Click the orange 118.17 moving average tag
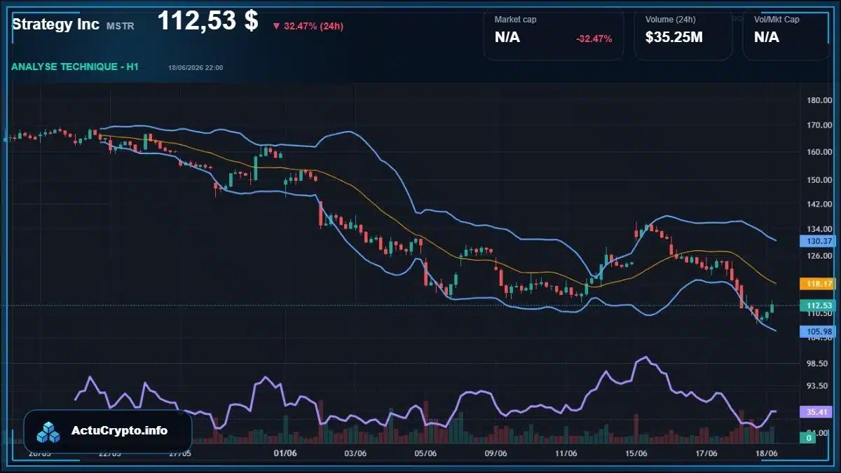 point(819,284)
